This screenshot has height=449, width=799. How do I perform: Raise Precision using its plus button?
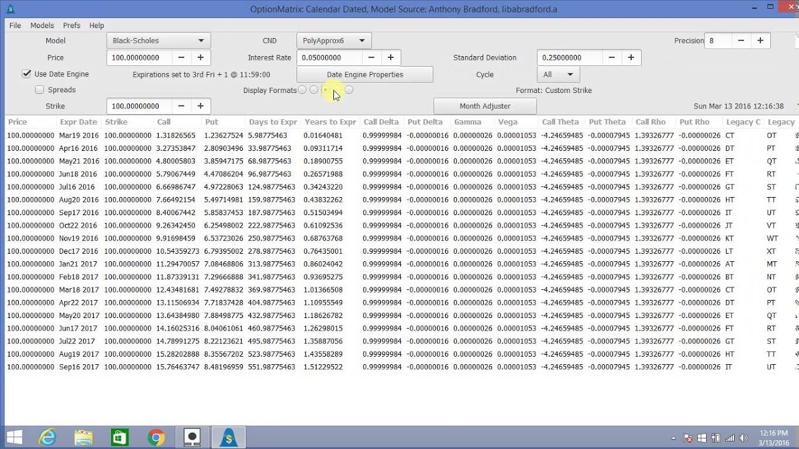point(760,41)
